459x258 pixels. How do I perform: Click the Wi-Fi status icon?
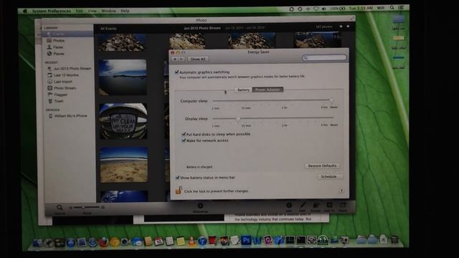pyautogui.click(x=316, y=9)
